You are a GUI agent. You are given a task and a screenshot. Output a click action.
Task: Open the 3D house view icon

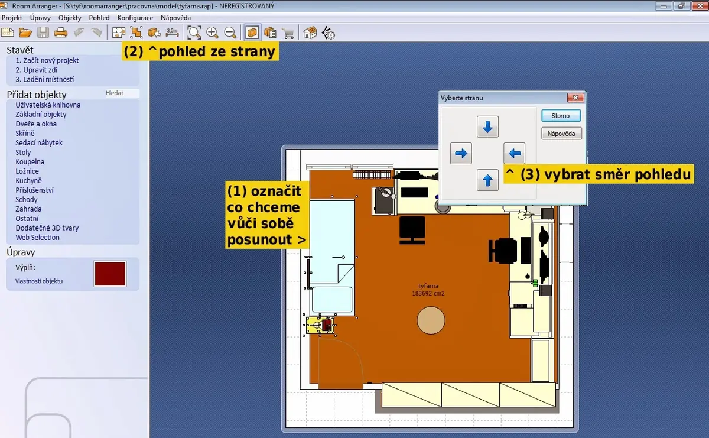310,33
